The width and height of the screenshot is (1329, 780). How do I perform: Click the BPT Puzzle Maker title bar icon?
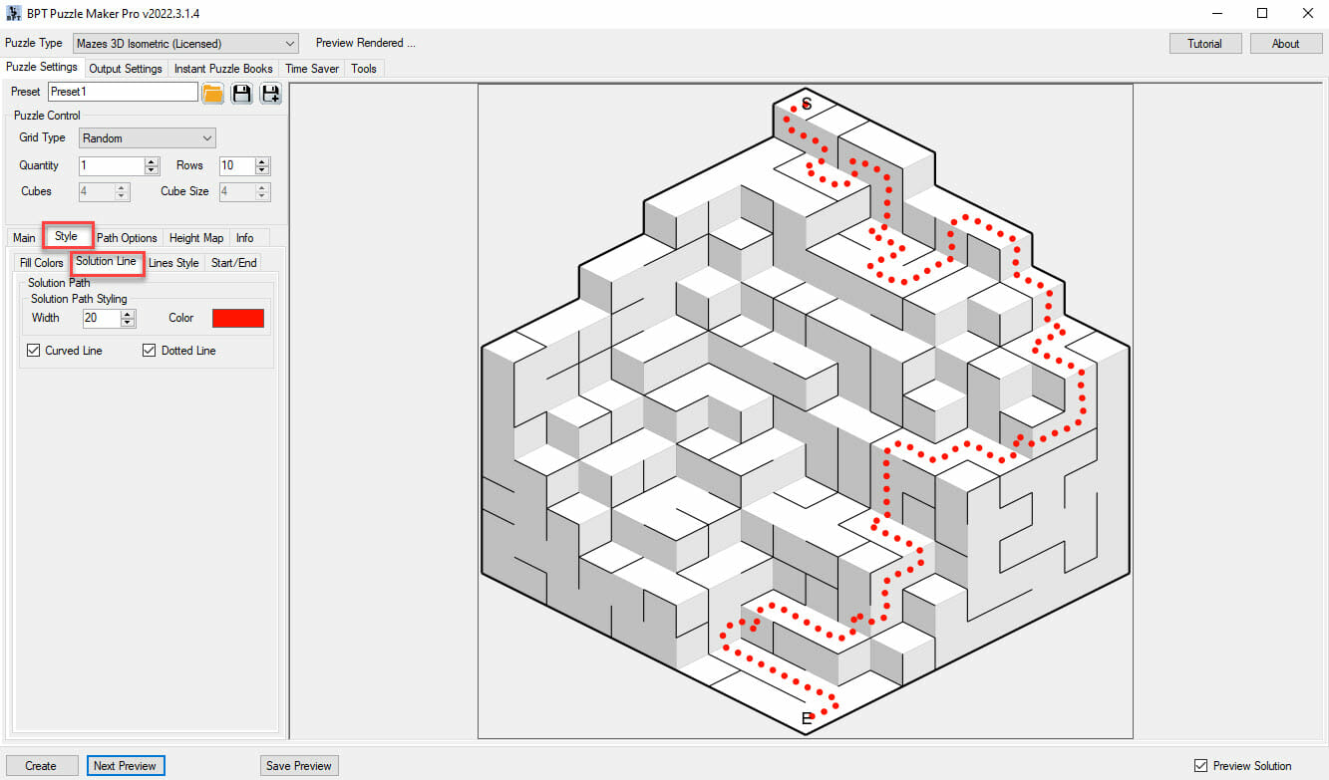(x=12, y=13)
